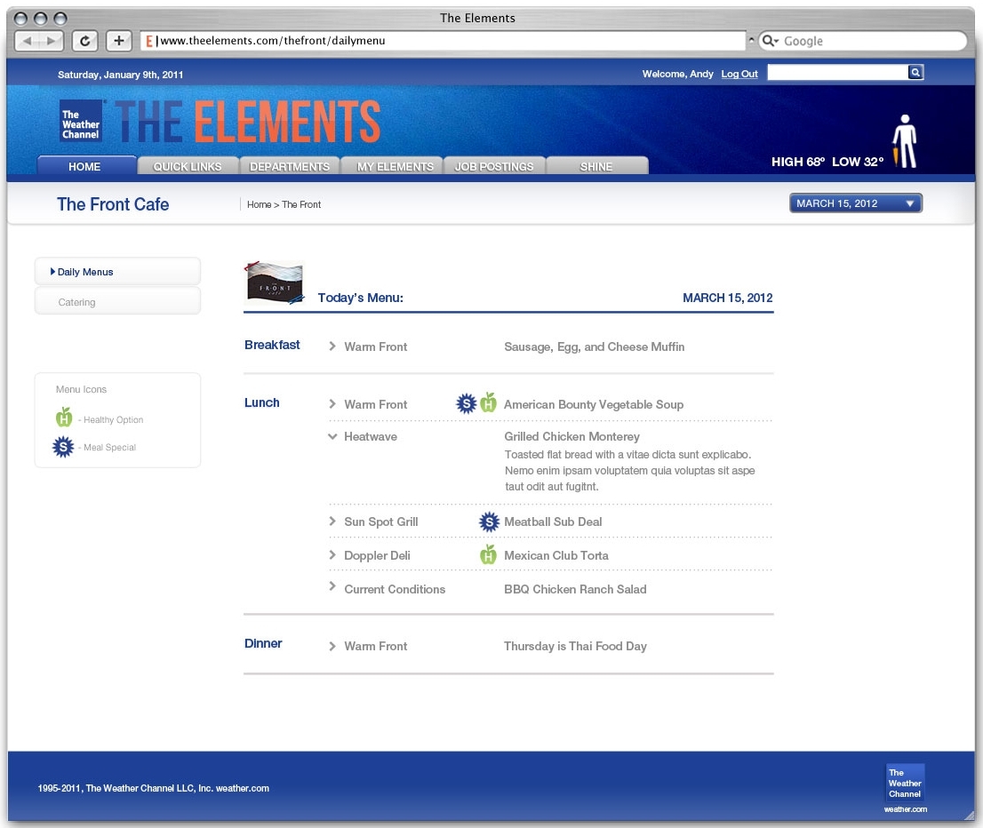Click The Weather Channel header logo
Viewport: 983px width, 828px height.
[81, 120]
